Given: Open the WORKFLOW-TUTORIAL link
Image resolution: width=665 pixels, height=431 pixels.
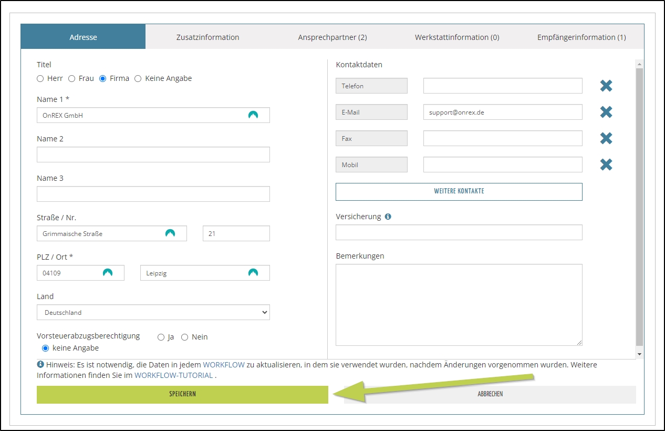Looking at the screenshot, I should click(x=173, y=375).
